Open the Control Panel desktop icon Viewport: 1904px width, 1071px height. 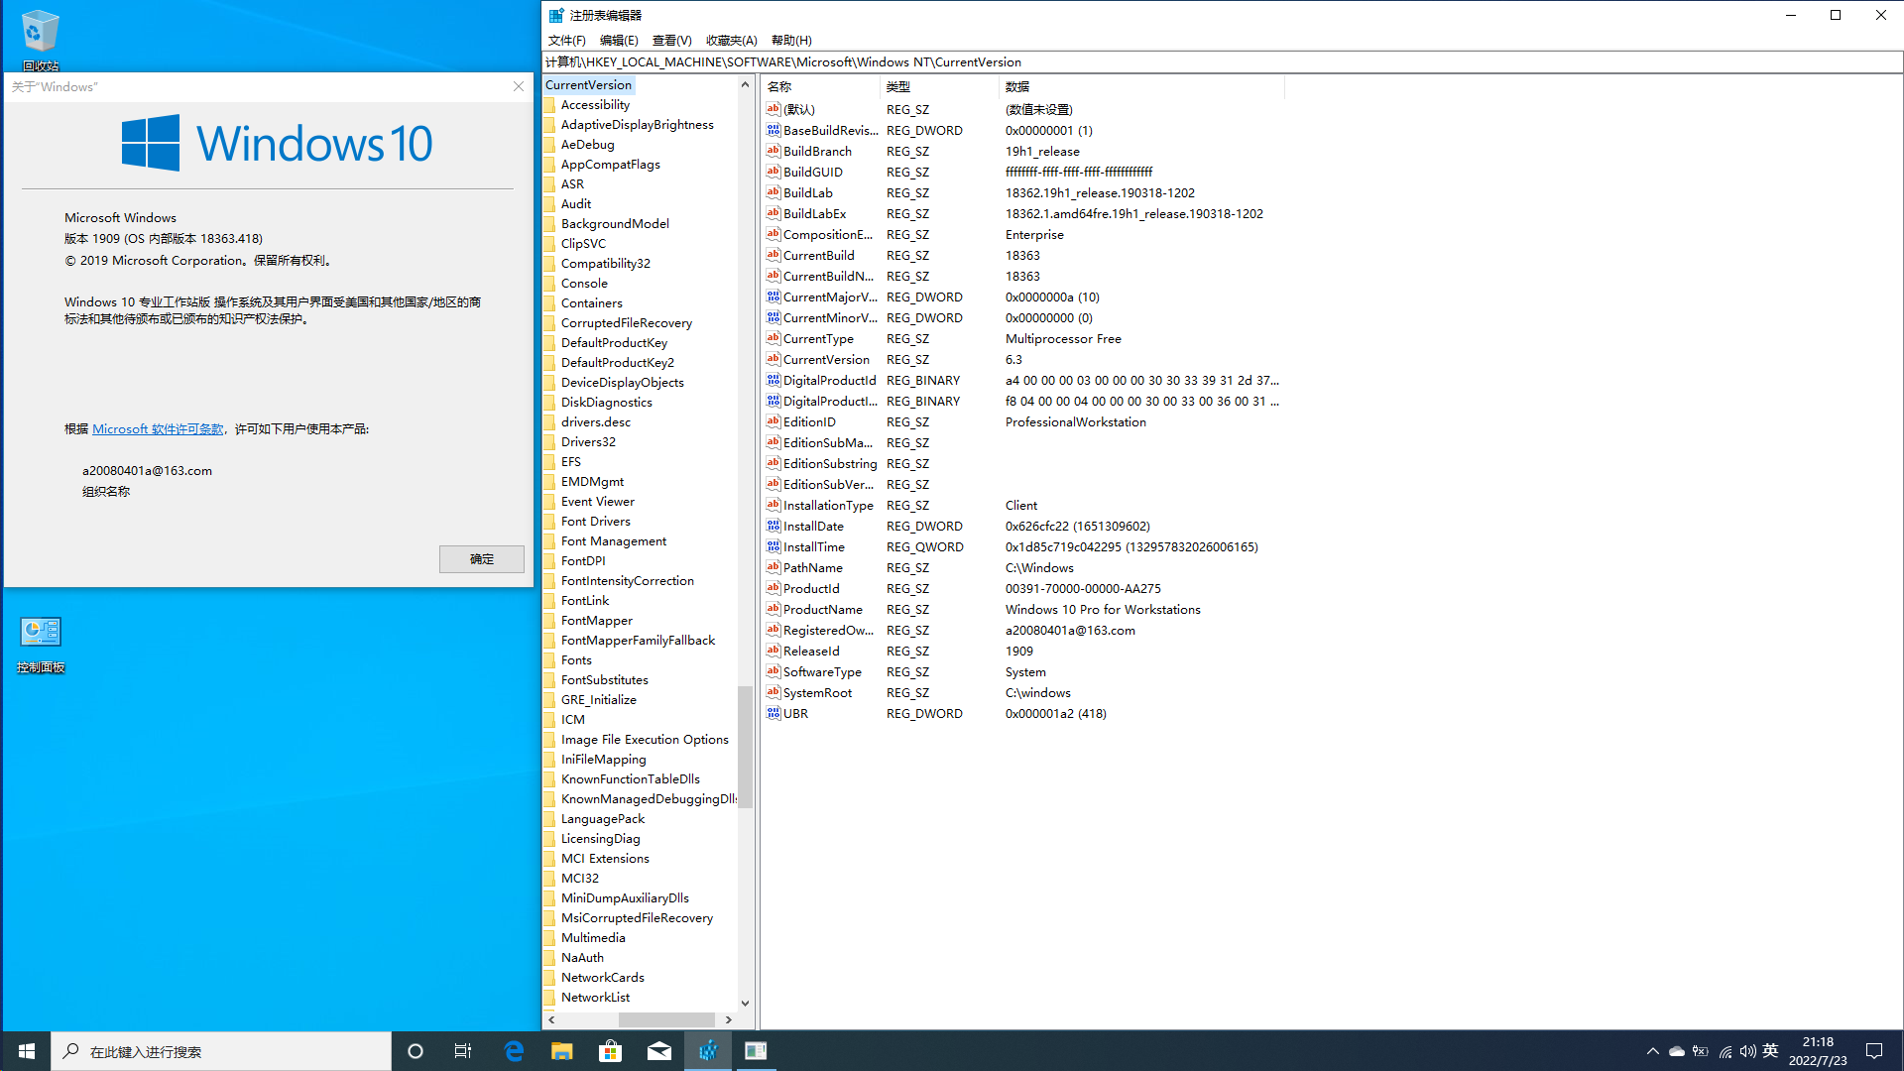click(41, 645)
